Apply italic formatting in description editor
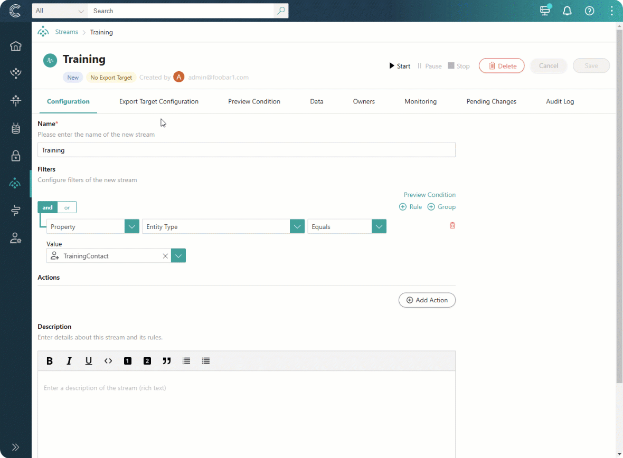The width and height of the screenshot is (623, 458). (x=69, y=361)
